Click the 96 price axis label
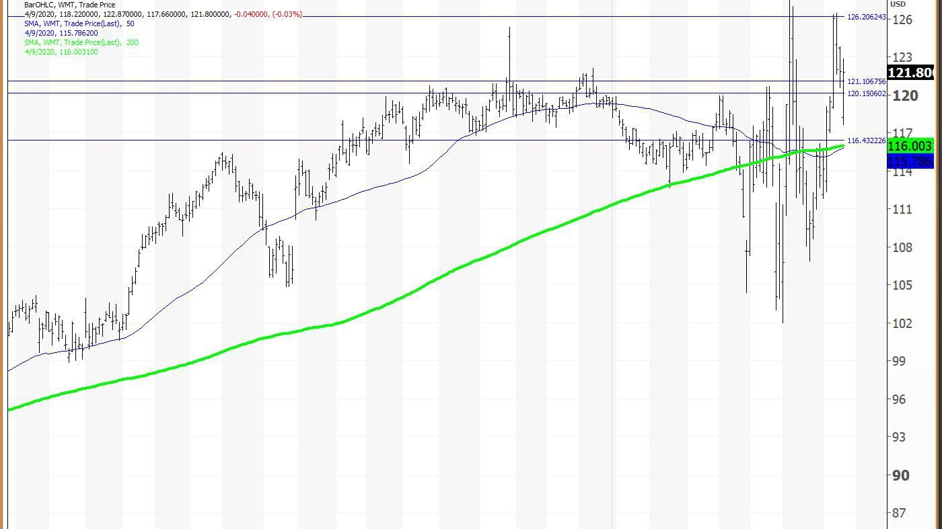This screenshot has width=942, height=529. tap(899, 399)
